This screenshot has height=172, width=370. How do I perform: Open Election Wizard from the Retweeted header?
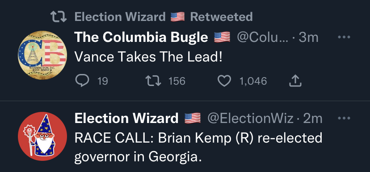[x=120, y=16]
